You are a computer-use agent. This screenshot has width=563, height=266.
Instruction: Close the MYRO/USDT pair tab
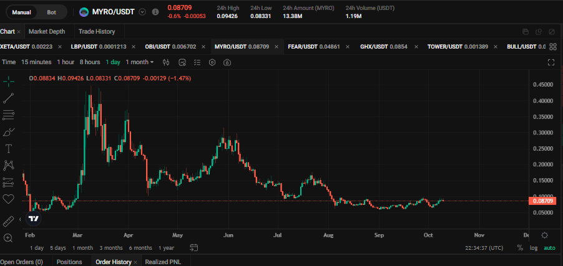pos(277,47)
